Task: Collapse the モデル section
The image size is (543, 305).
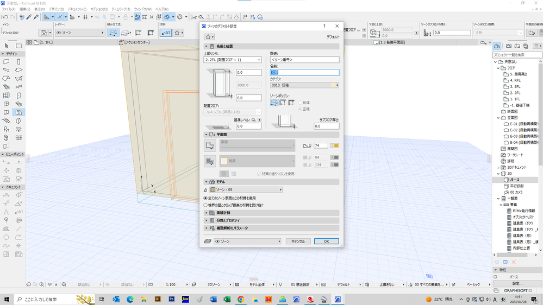Action: click(x=207, y=182)
